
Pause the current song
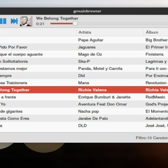coord(3,21)
